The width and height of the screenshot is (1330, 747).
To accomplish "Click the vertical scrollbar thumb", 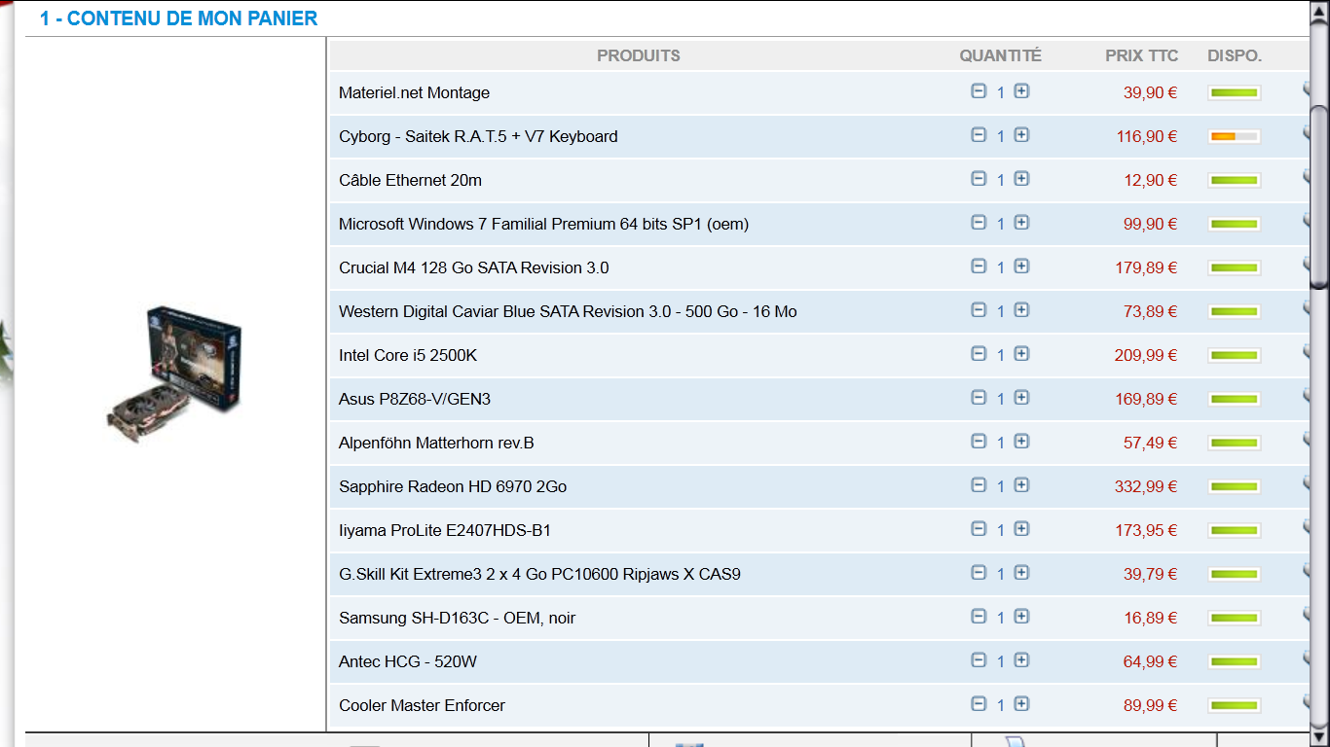I will pyautogui.click(x=1319, y=195).
